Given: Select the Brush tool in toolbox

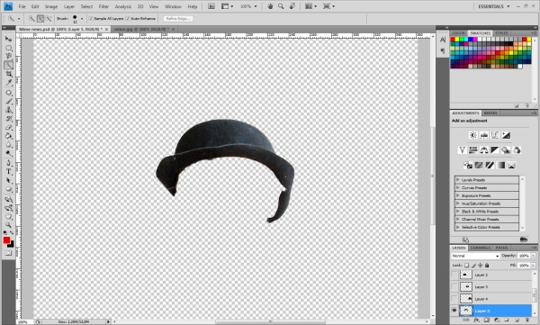Looking at the screenshot, I should pos(9,102).
